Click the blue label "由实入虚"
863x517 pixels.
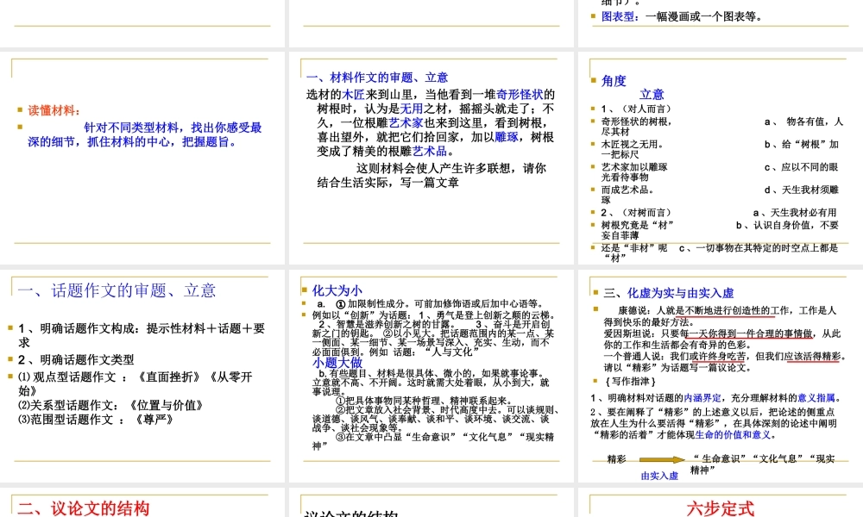click(x=659, y=476)
